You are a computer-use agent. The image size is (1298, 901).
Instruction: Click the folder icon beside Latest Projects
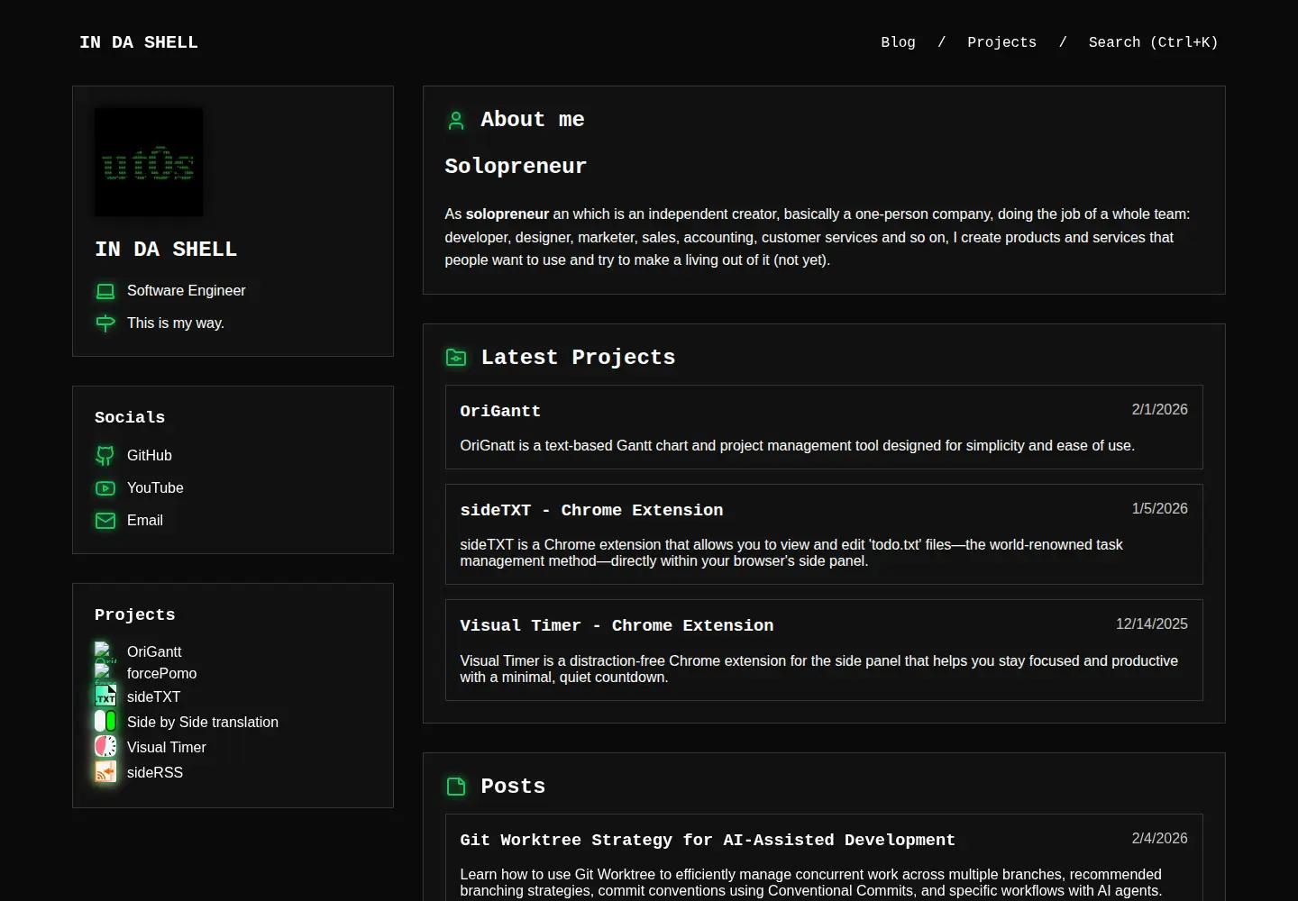pos(456,358)
